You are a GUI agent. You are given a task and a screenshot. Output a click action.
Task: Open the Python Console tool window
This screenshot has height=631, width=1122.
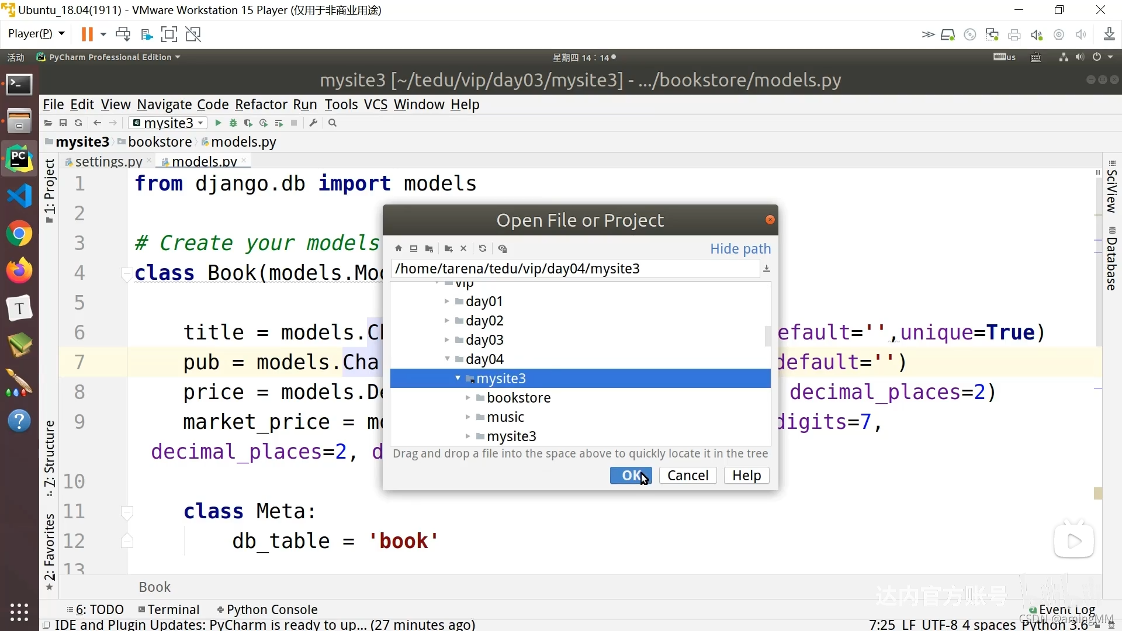(267, 609)
